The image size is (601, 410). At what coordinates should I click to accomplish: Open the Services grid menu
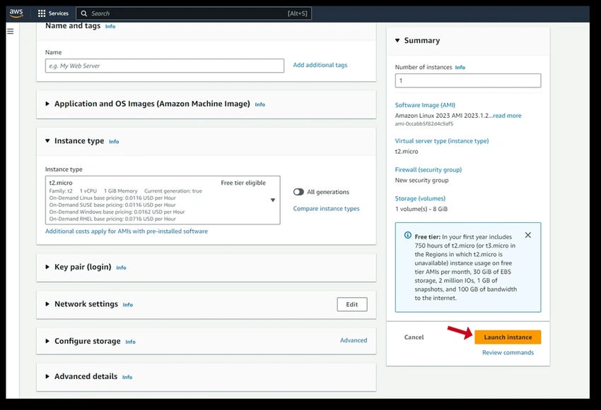[42, 13]
